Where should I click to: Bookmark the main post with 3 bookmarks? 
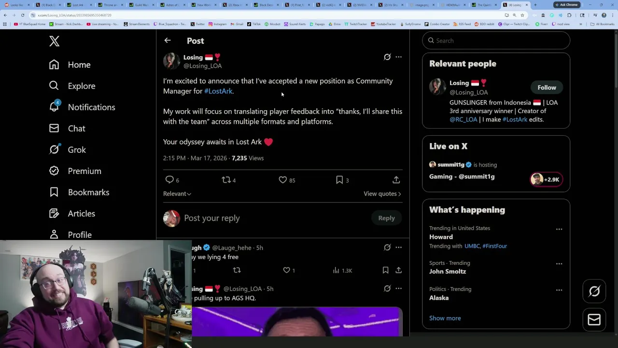click(339, 180)
